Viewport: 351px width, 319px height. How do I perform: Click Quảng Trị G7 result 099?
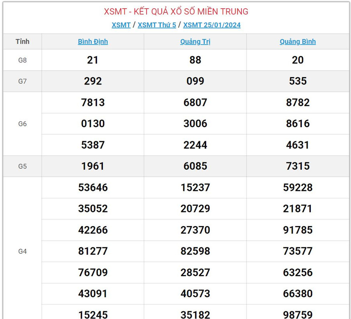pos(195,81)
